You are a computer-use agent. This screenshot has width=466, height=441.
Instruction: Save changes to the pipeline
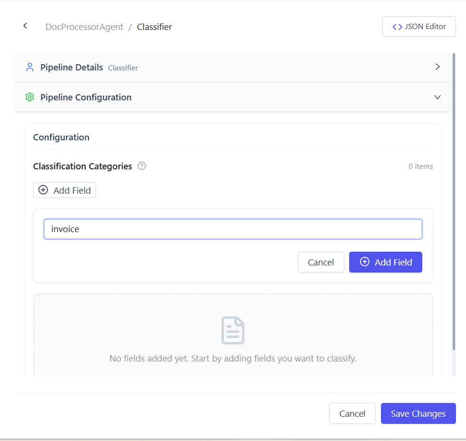tap(418, 413)
